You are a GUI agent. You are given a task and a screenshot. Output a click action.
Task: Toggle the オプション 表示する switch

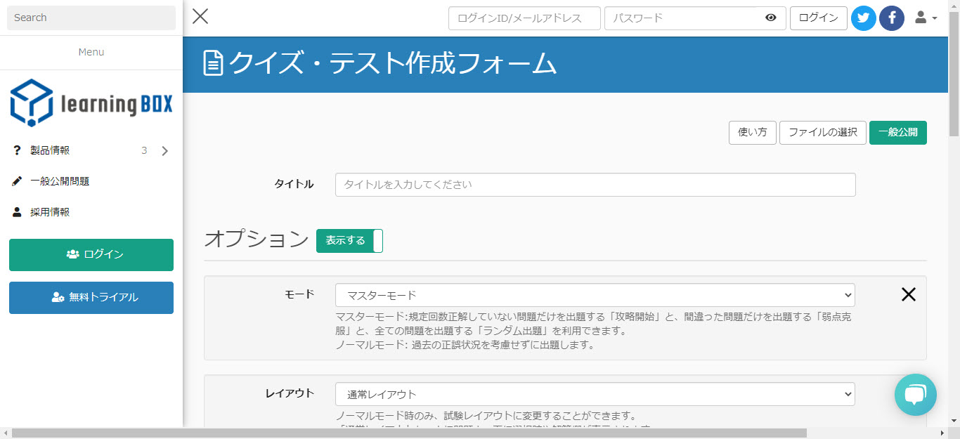(349, 241)
